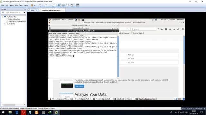Open the library search dropdown arrow

coord(24,12)
